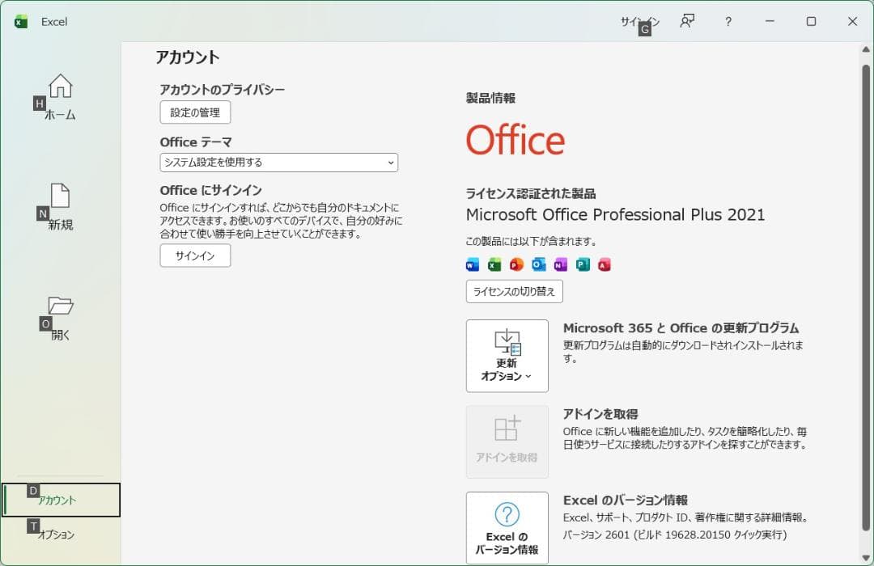Click the アカウントのプライバシー heading

(222, 90)
